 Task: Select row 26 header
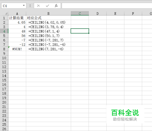click(4, 129)
